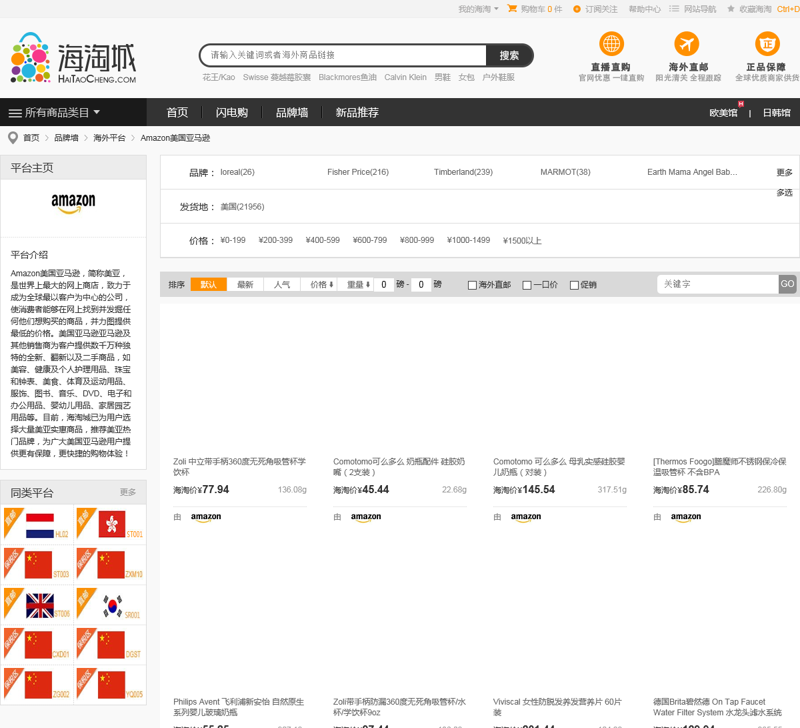Screen dimensions: 800x728
Task: Click the Amazon logo in 平台主页
Action: (73, 204)
